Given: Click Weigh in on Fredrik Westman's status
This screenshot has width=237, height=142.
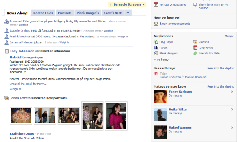Looking at the screenshot, I should pos(123,37).
